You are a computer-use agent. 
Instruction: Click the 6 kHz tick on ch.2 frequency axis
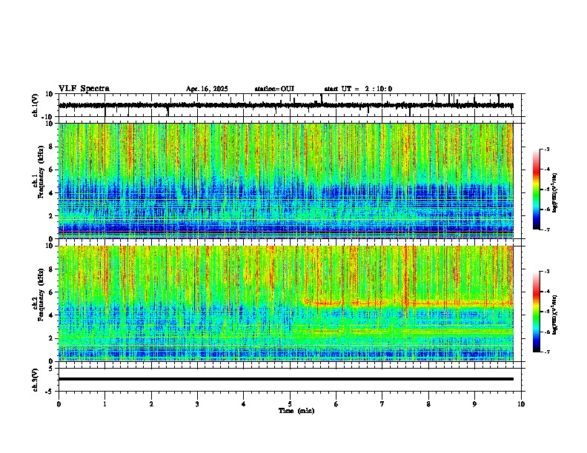tap(51, 292)
